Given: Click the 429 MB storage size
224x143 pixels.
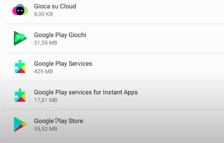Looking at the screenshot, I should [43, 71].
